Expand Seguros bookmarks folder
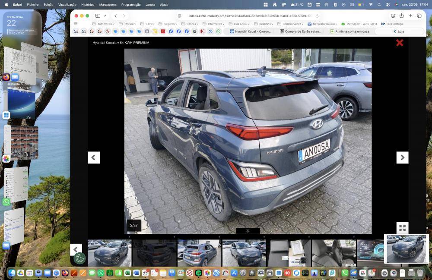Image resolution: width=432 pixels, height=280 pixels. coord(168,24)
